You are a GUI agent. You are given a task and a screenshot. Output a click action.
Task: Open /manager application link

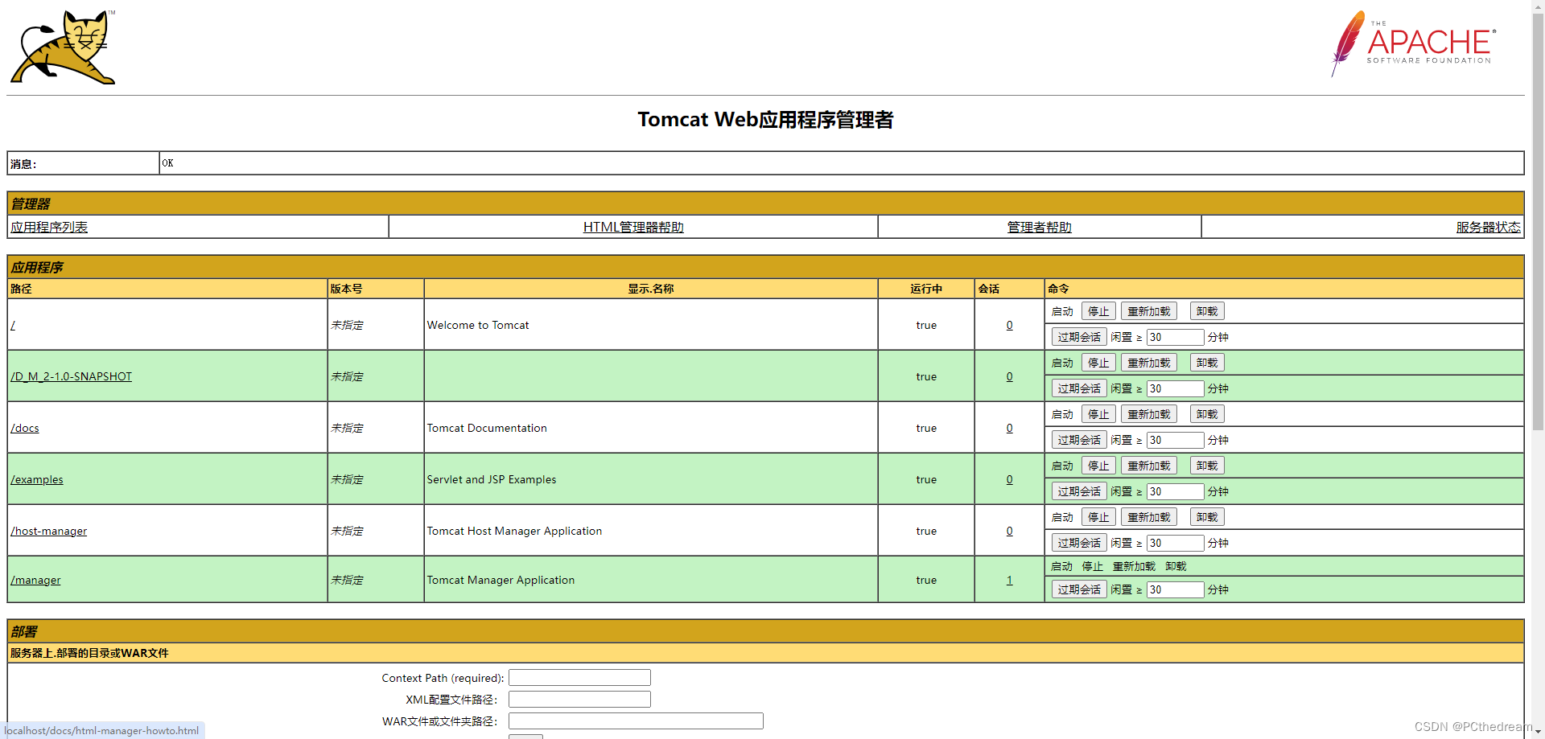(x=35, y=580)
